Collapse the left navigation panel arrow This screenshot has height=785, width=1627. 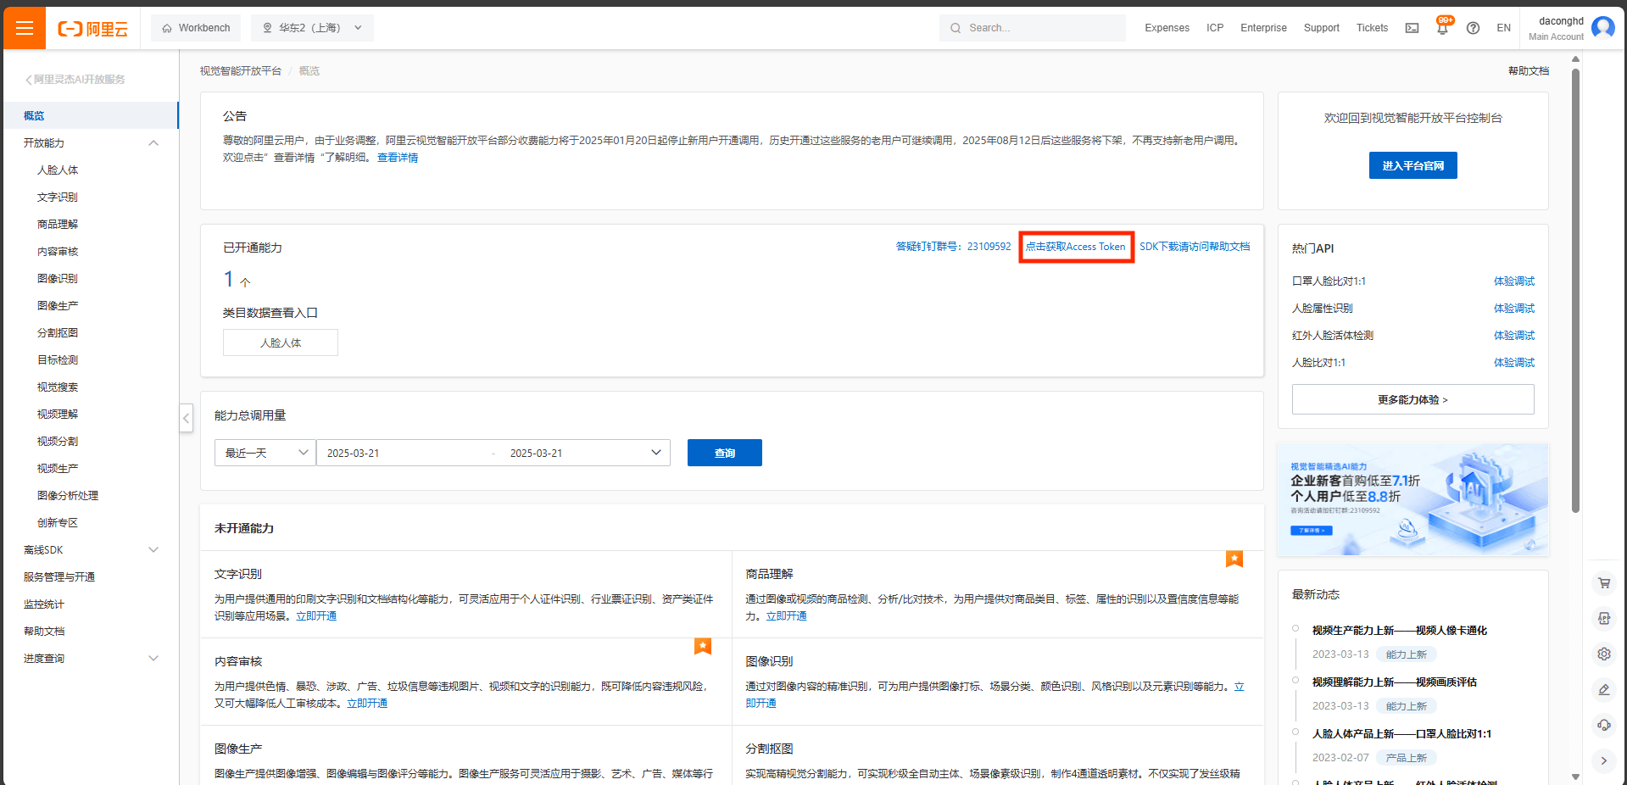[x=186, y=418]
